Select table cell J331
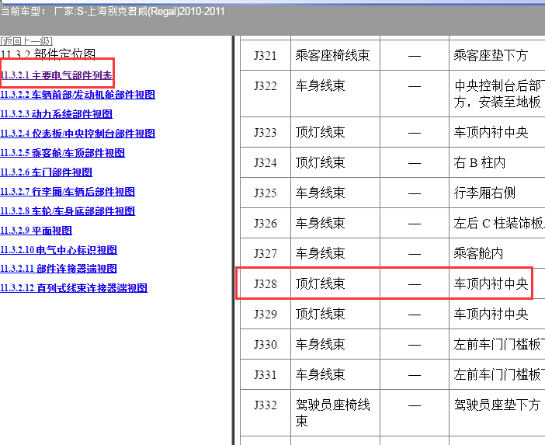The height and width of the screenshot is (445, 545). 266,374
